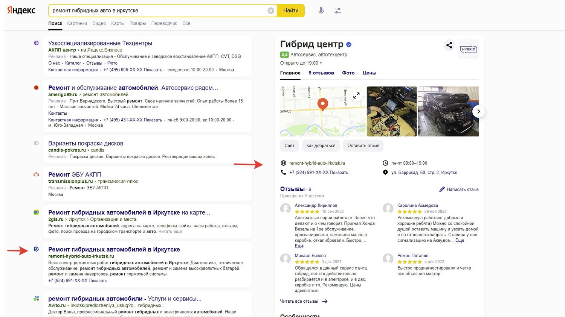This screenshot has width=565, height=317.
Task: Expand opening hours 'Открыто до 19:00' dropdown
Action: coord(301,63)
